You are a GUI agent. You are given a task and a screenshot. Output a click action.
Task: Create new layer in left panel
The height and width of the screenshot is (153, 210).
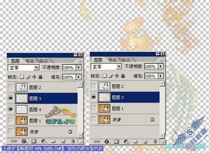pyautogui.click(x=63, y=141)
